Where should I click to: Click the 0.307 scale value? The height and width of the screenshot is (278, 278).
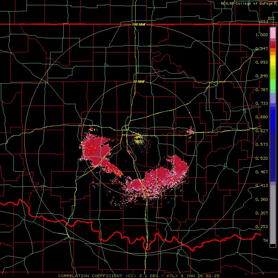(262, 213)
